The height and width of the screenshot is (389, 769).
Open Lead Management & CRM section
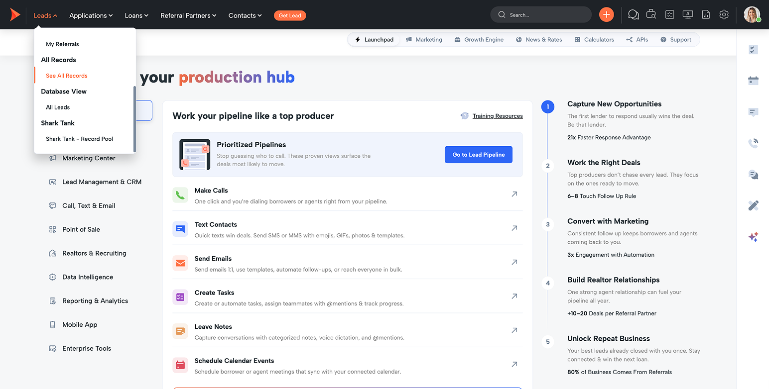coord(102,182)
